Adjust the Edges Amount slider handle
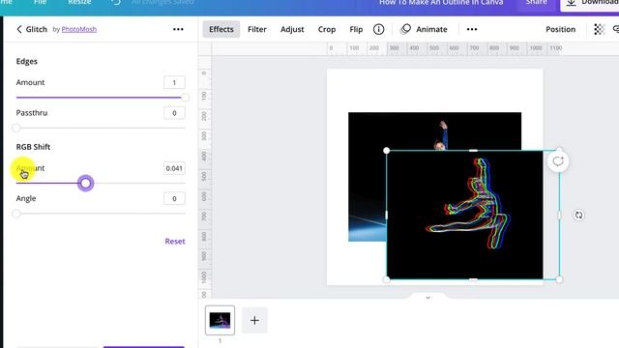Image resolution: width=619 pixels, height=348 pixels. (185, 98)
